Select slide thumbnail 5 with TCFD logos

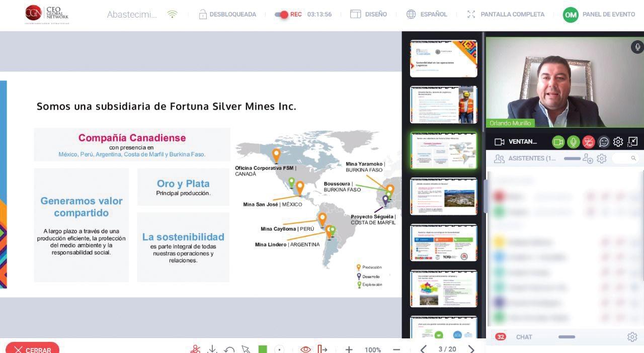443,242
